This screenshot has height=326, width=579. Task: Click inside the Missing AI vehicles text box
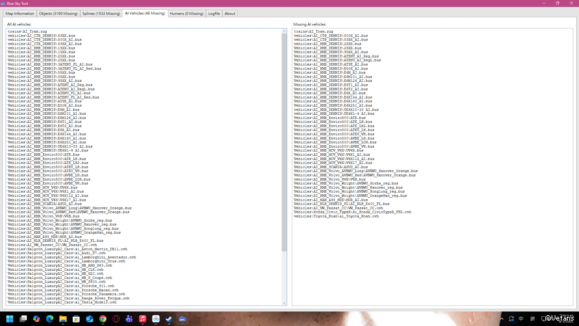click(x=432, y=167)
